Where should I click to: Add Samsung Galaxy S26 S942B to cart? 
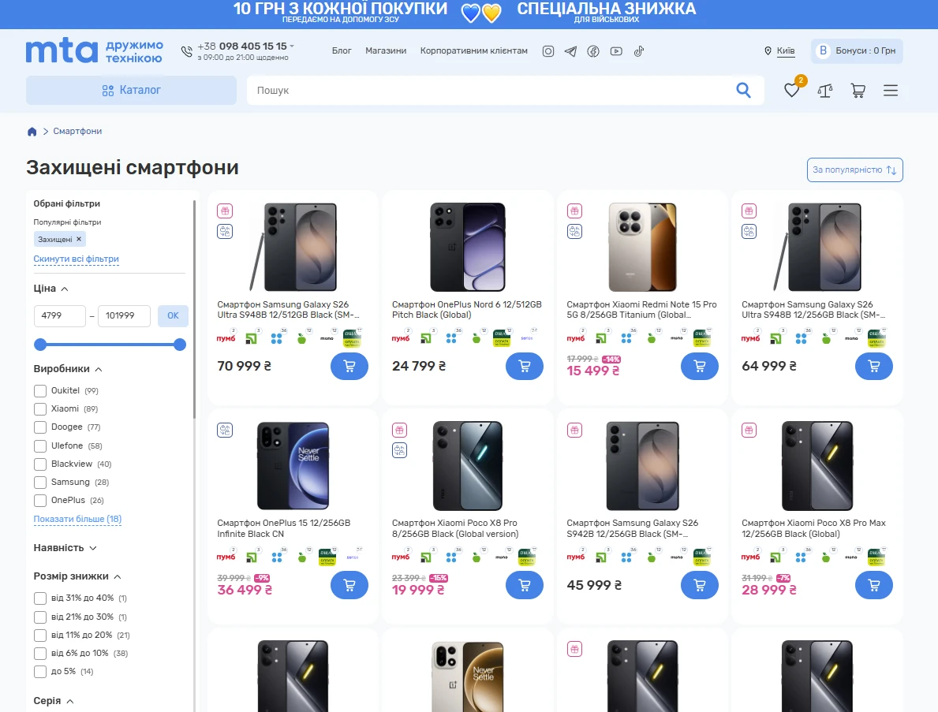coord(700,585)
